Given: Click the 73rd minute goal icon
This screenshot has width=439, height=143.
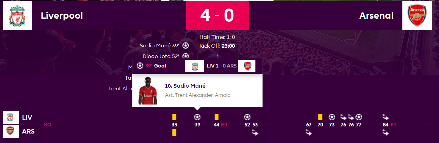Looking at the screenshot, I should pyautogui.click(x=332, y=117).
